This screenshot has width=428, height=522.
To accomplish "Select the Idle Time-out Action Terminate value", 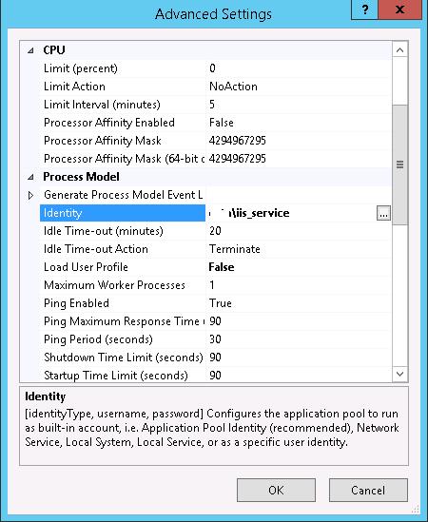I will point(235,249).
